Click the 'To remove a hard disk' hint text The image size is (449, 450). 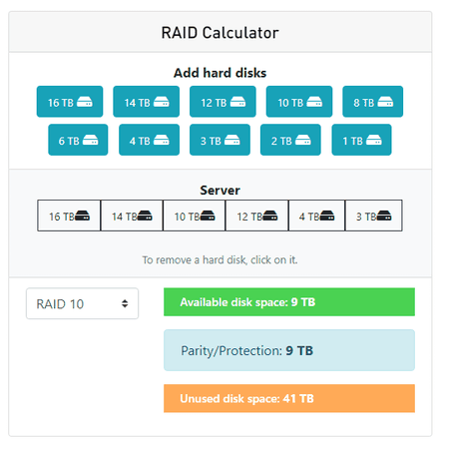pos(220,259)
